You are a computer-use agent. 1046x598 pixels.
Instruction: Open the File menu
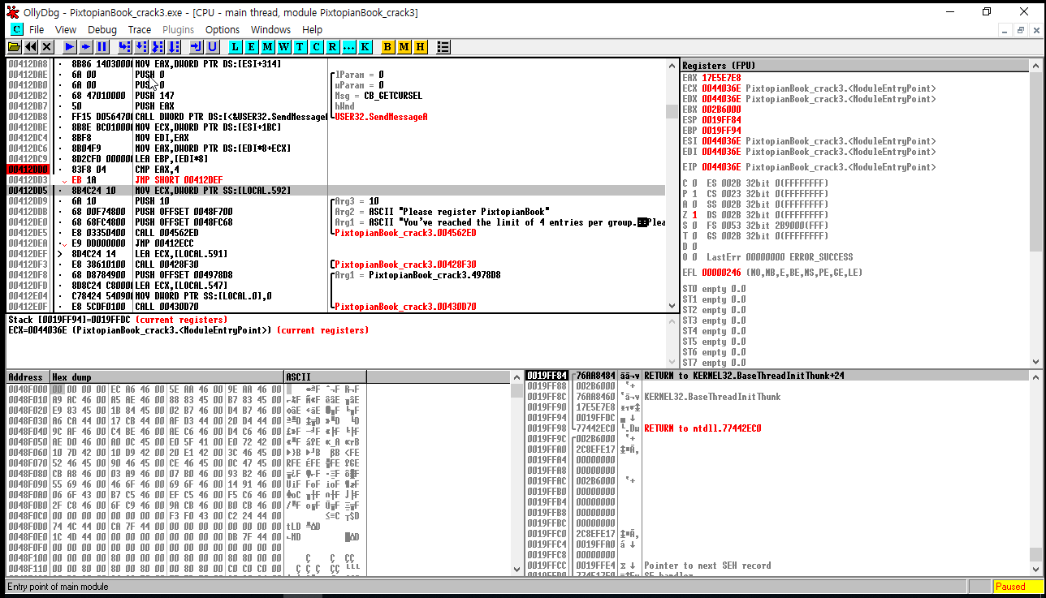[x=37, y=29]
